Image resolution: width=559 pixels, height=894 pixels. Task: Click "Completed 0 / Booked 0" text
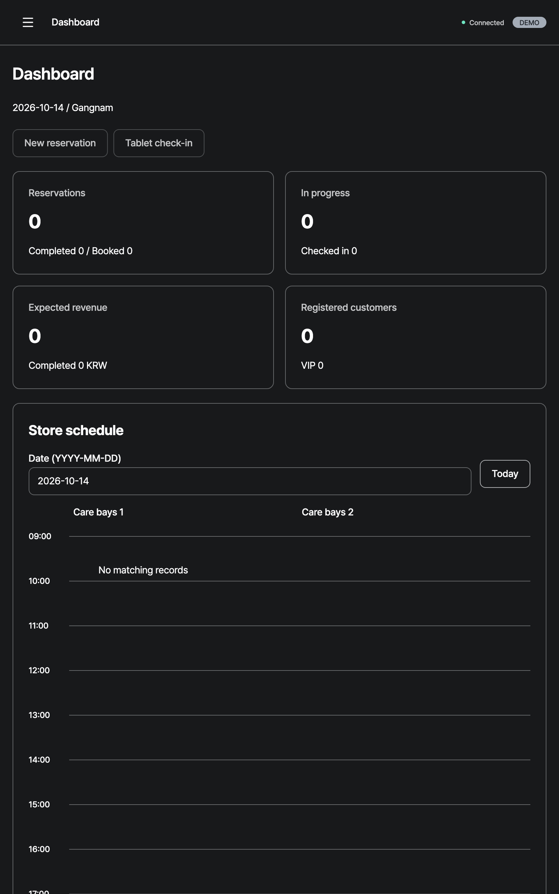(81, 251)
